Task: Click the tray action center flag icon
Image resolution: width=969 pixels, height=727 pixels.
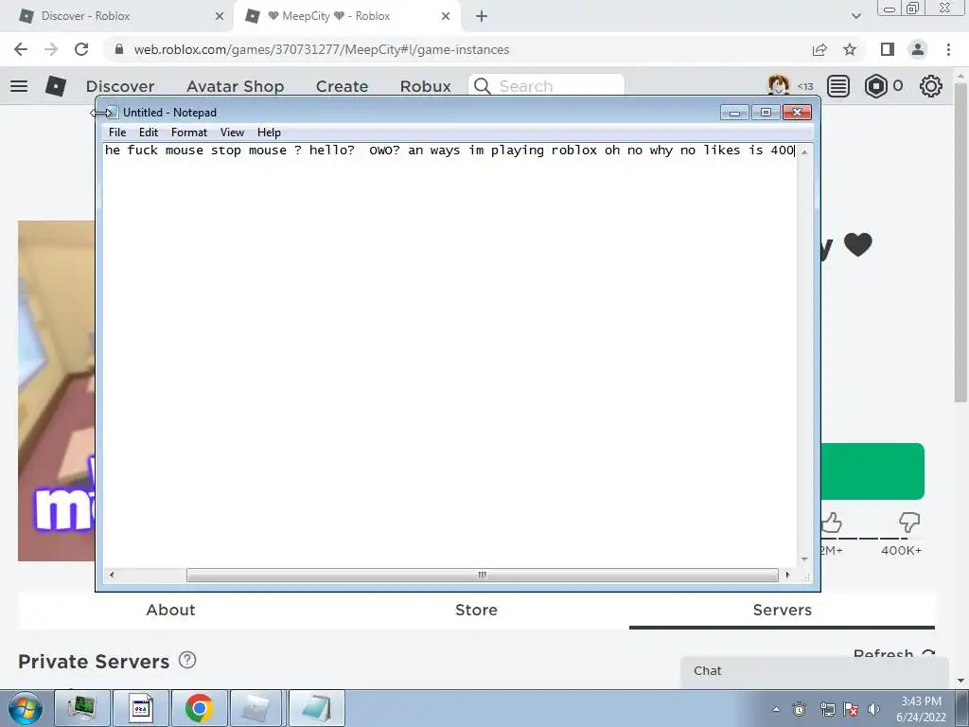Action: pos(851,709)
